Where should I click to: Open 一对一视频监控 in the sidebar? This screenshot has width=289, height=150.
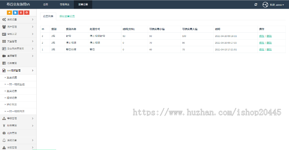16,84
